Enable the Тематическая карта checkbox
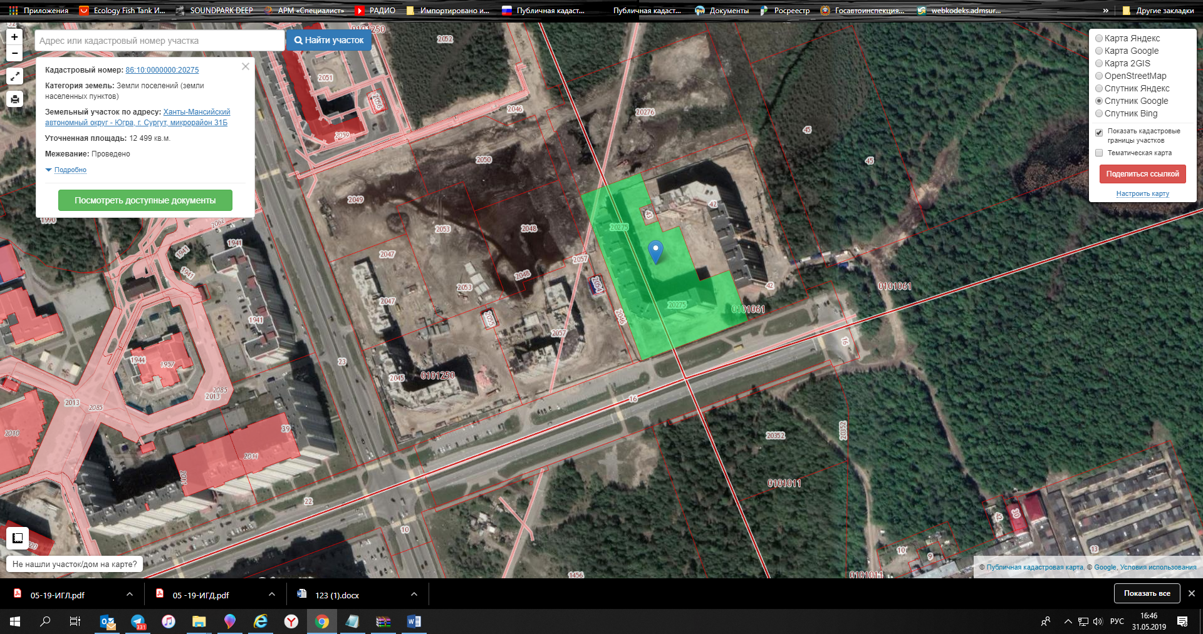The width and height of the screenshot is (1203, 634). click(x=1099, y=153)
